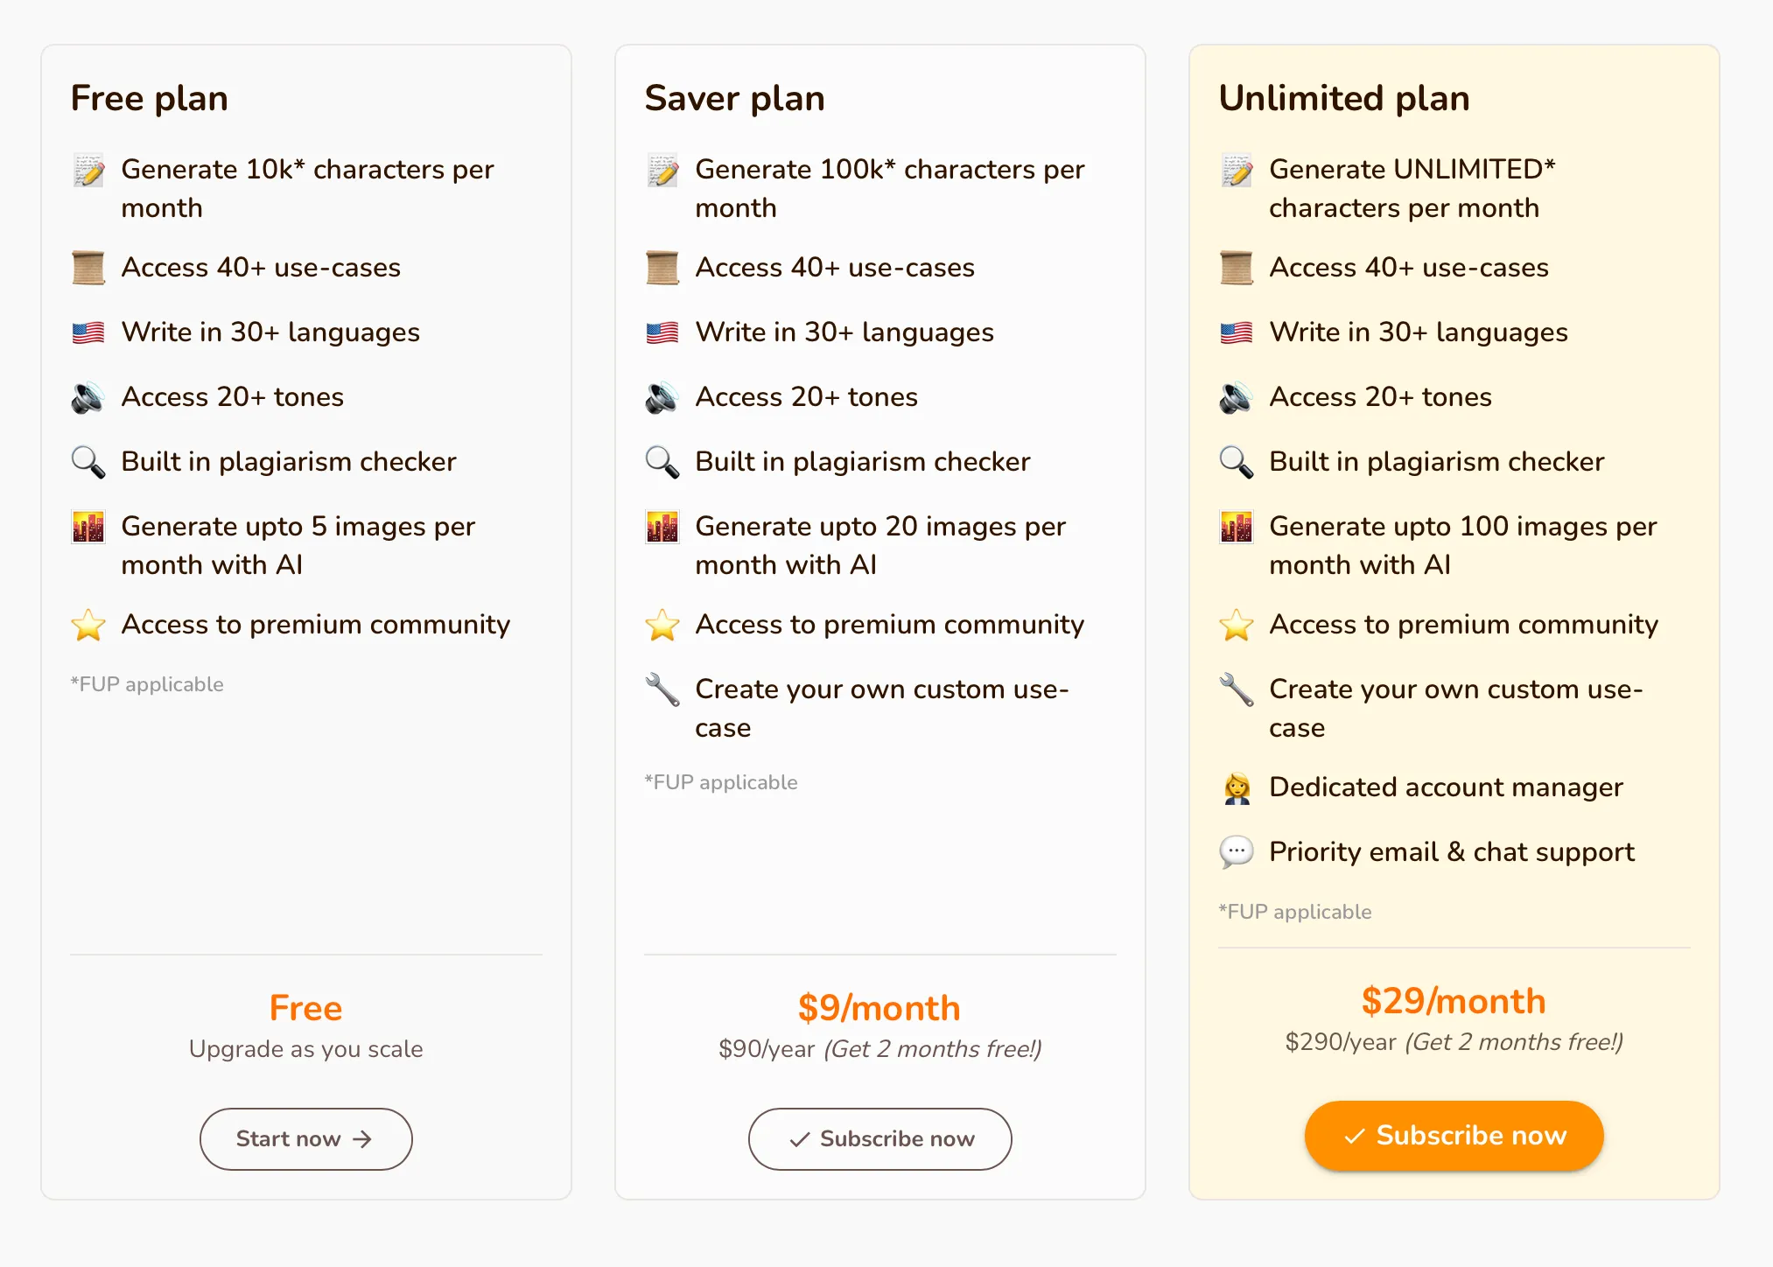
Task: Click the city image icon in Unlimited plan
Action: pyautogui.click(x=1237, y=527)
